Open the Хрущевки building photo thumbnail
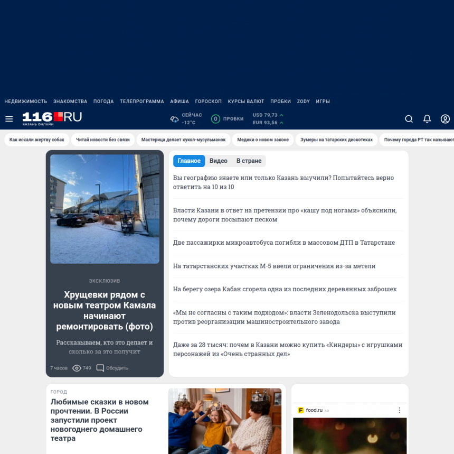 (x=105, y=209)
